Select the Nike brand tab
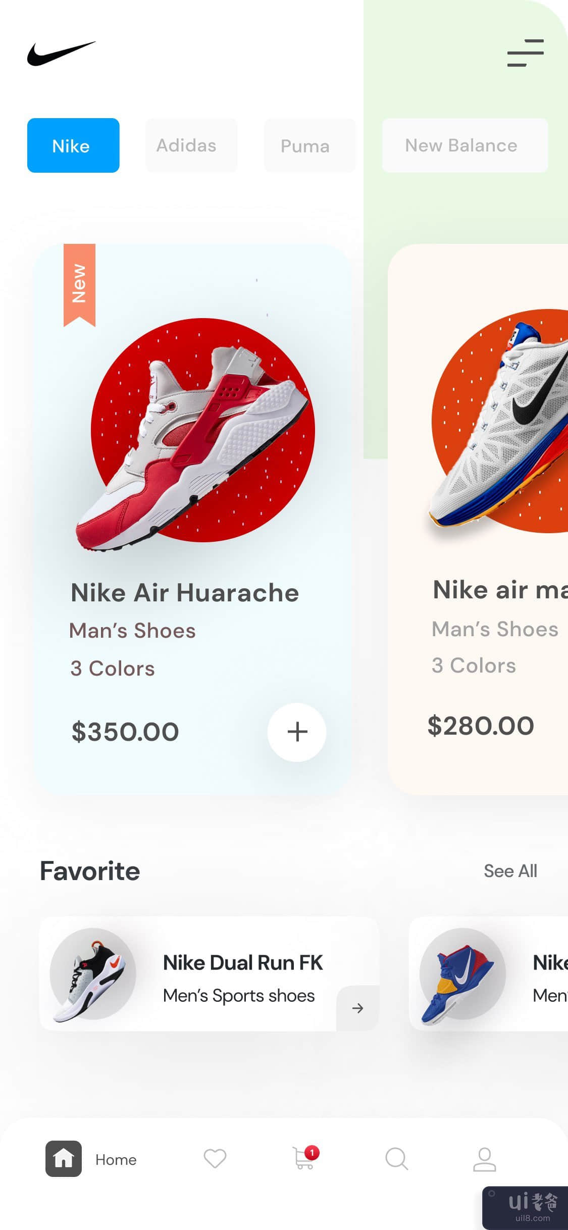568x1230 pixels. tap(73, 145)
